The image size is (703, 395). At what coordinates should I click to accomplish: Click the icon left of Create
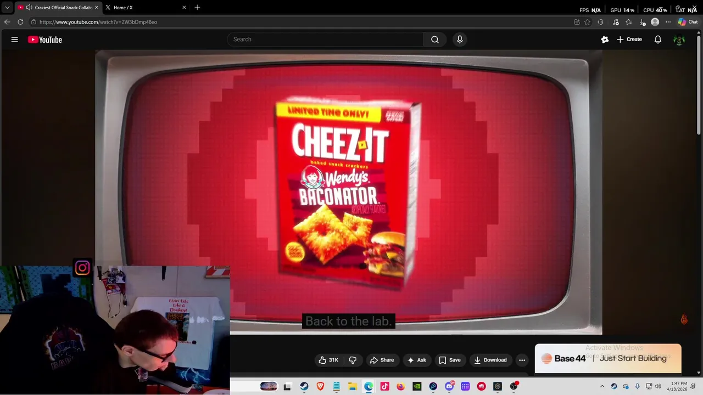(x=605, y=39)
